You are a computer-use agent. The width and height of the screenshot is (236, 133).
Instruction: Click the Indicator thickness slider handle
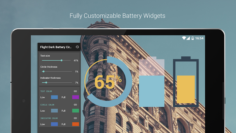tap(46, 83)
